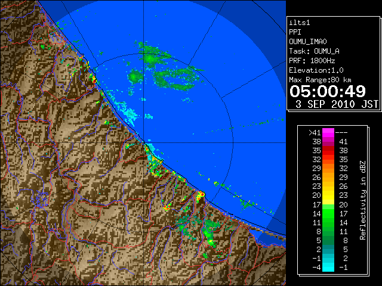Click the "---" legend entry
Image resolution: width=382 pixels, height=286 pixels.
pos(341,133)
